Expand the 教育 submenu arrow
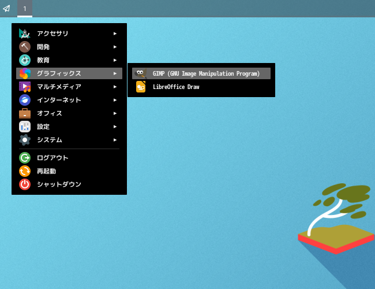Image resolution: width=375 pixels, height=289 pixels. coord(115,60)
